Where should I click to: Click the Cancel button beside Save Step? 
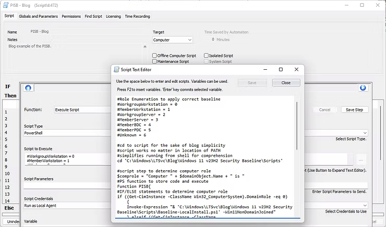coord(324,110)
